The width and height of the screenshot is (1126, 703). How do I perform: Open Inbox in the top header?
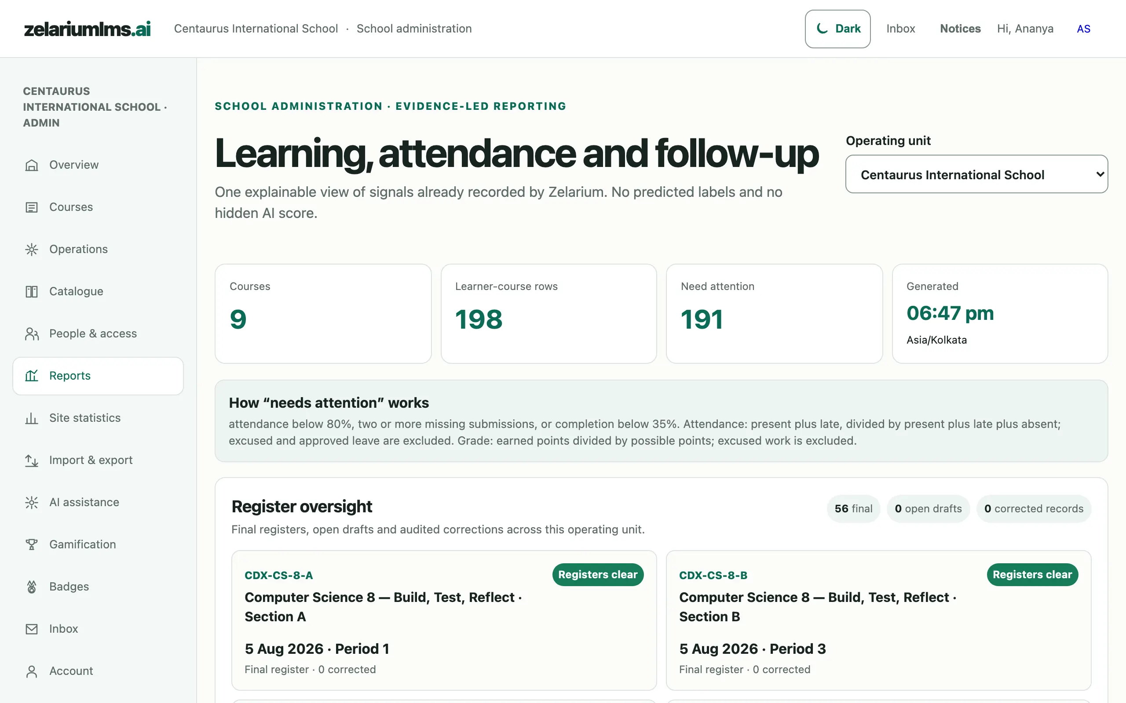pos(900,29)
